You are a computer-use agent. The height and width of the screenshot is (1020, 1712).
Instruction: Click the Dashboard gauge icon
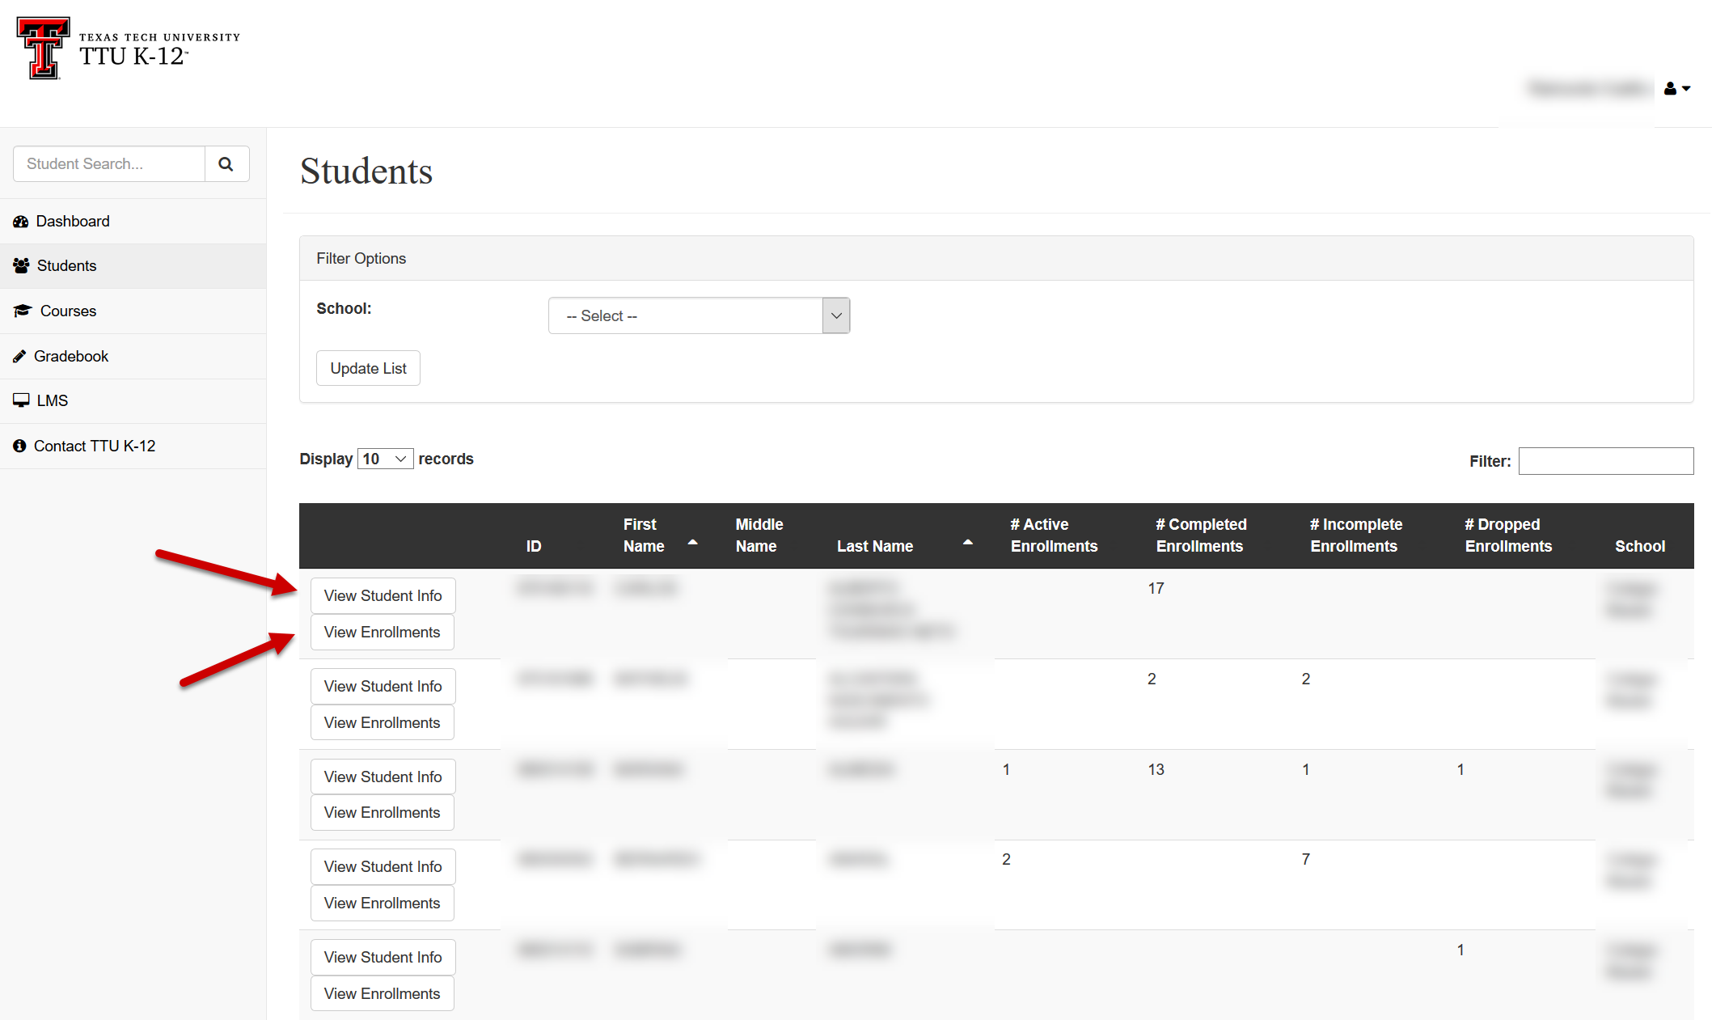pos(21,222)
